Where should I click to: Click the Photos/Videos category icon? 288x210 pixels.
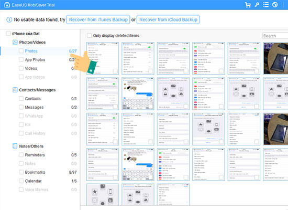[x=15, y=42]
